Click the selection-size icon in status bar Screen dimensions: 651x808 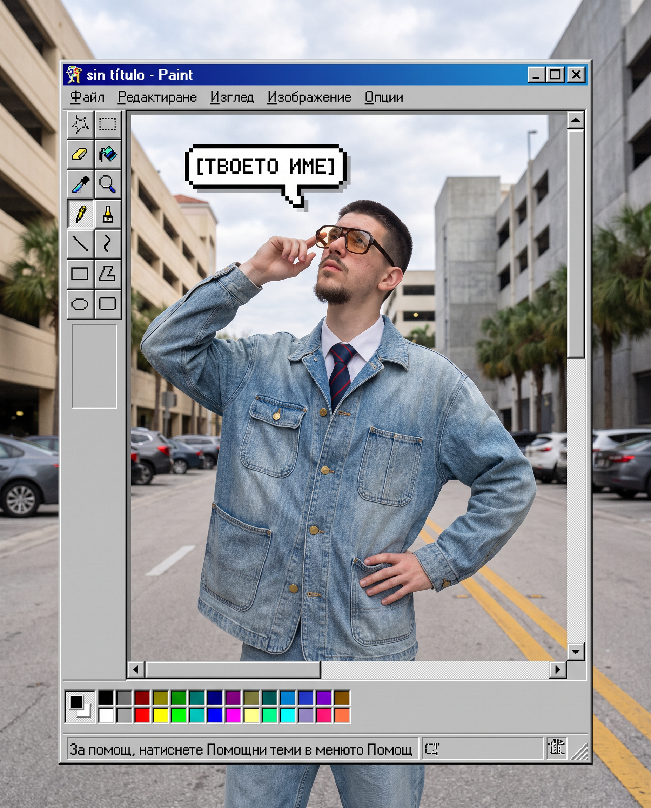pyautogui.click(x=432, y=750)
